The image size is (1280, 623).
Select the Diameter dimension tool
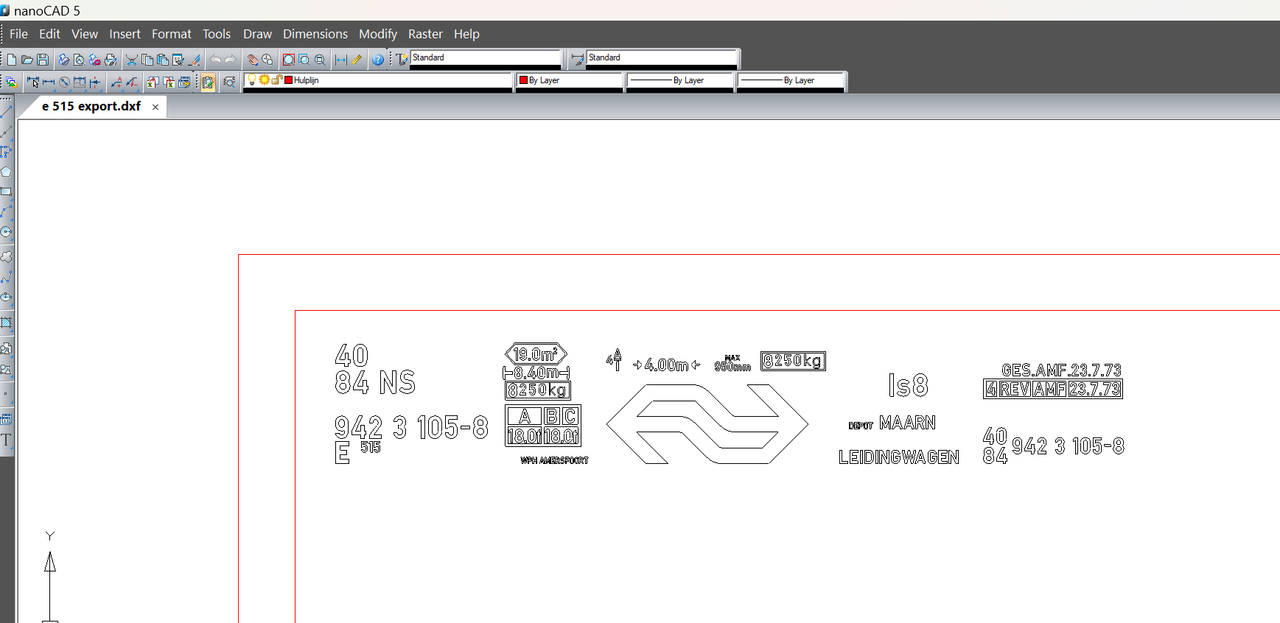click(64, 82)
